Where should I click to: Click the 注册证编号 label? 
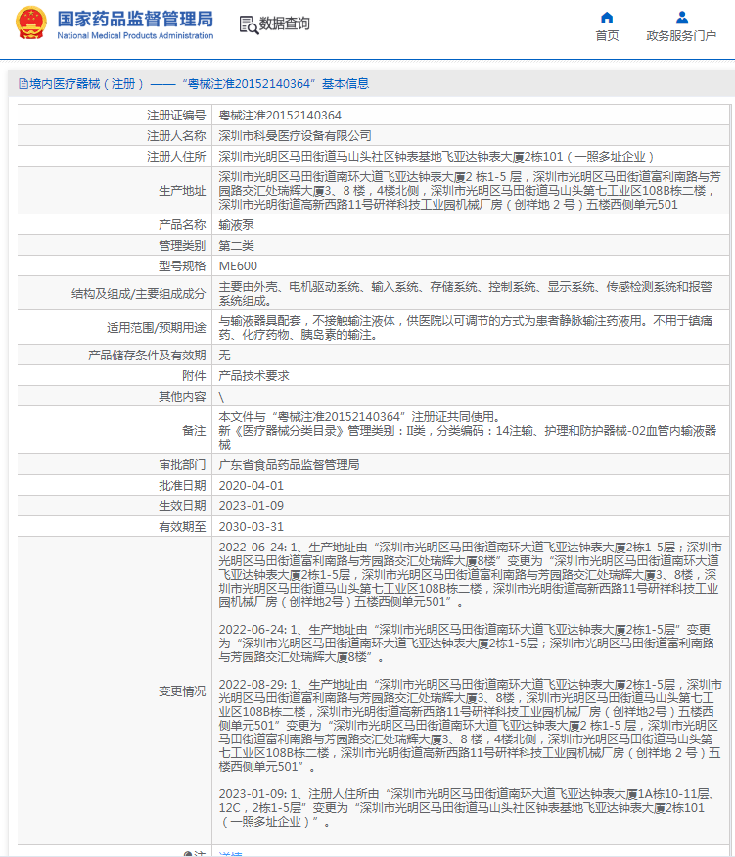click(x=176, y=116)
